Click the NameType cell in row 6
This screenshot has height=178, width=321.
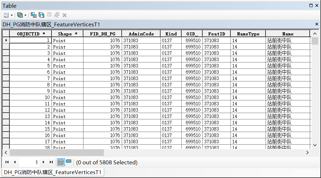click(x=248, y=72)
